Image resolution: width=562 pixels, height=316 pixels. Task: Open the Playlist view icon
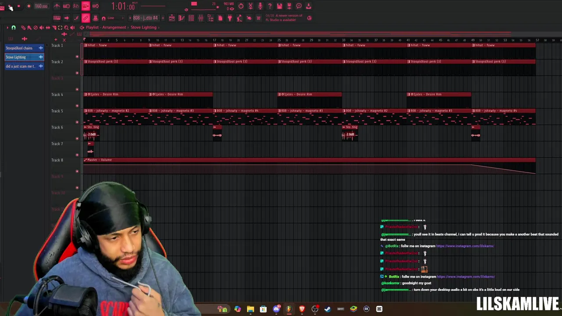tap(172, 18)
